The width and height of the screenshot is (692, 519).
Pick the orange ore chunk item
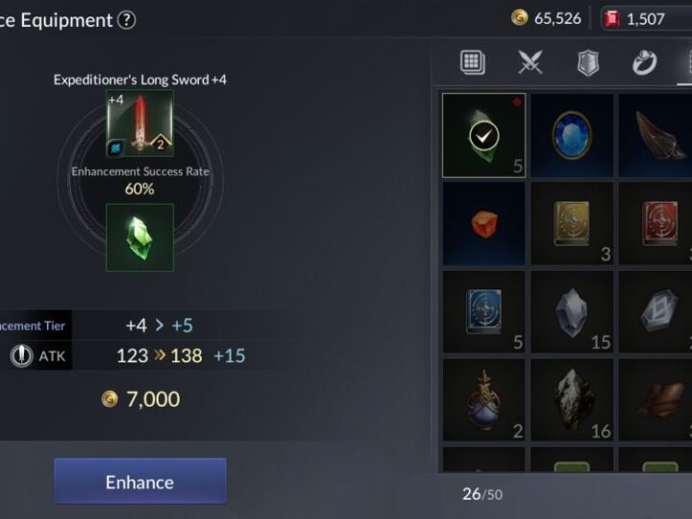pos(483,224)
